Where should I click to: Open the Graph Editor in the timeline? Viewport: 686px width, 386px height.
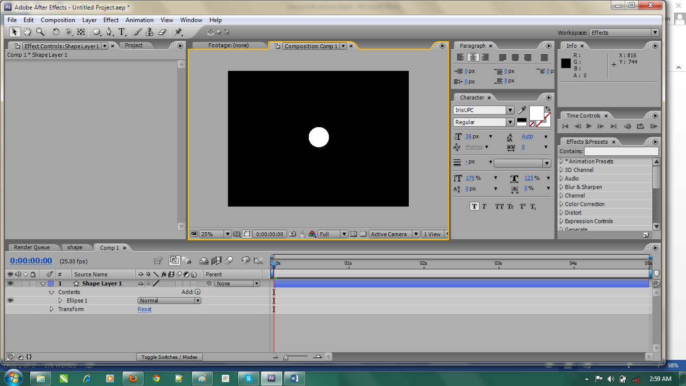pyautogui.click(x=258, y=260)
